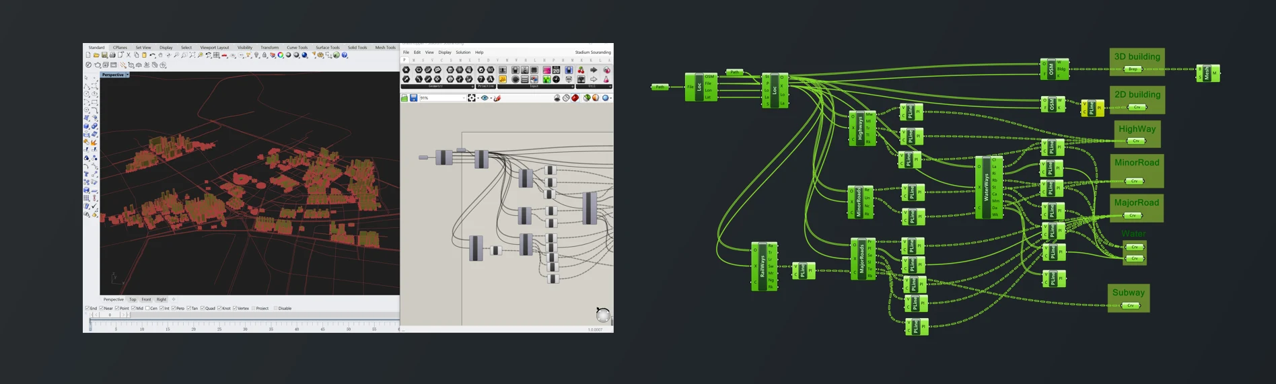The width and height of the screenshot is (1276, 384).
Task: Expand the Zoom Extents dropdown arrow
Action: [478, 98]
